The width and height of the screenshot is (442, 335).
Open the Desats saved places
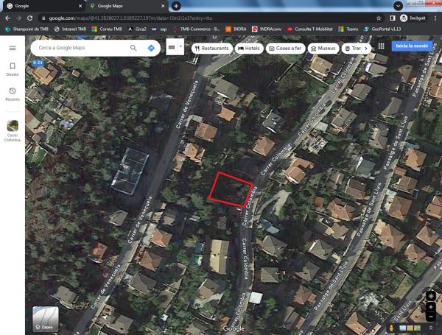point(13,69)
